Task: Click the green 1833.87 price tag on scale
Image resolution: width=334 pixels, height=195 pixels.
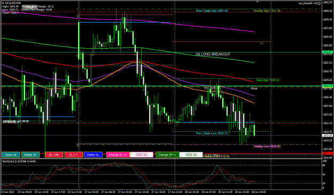Action: (328, 52)
